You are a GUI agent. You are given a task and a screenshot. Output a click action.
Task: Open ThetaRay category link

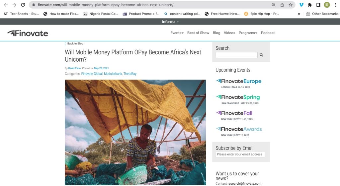coord(130,74)
